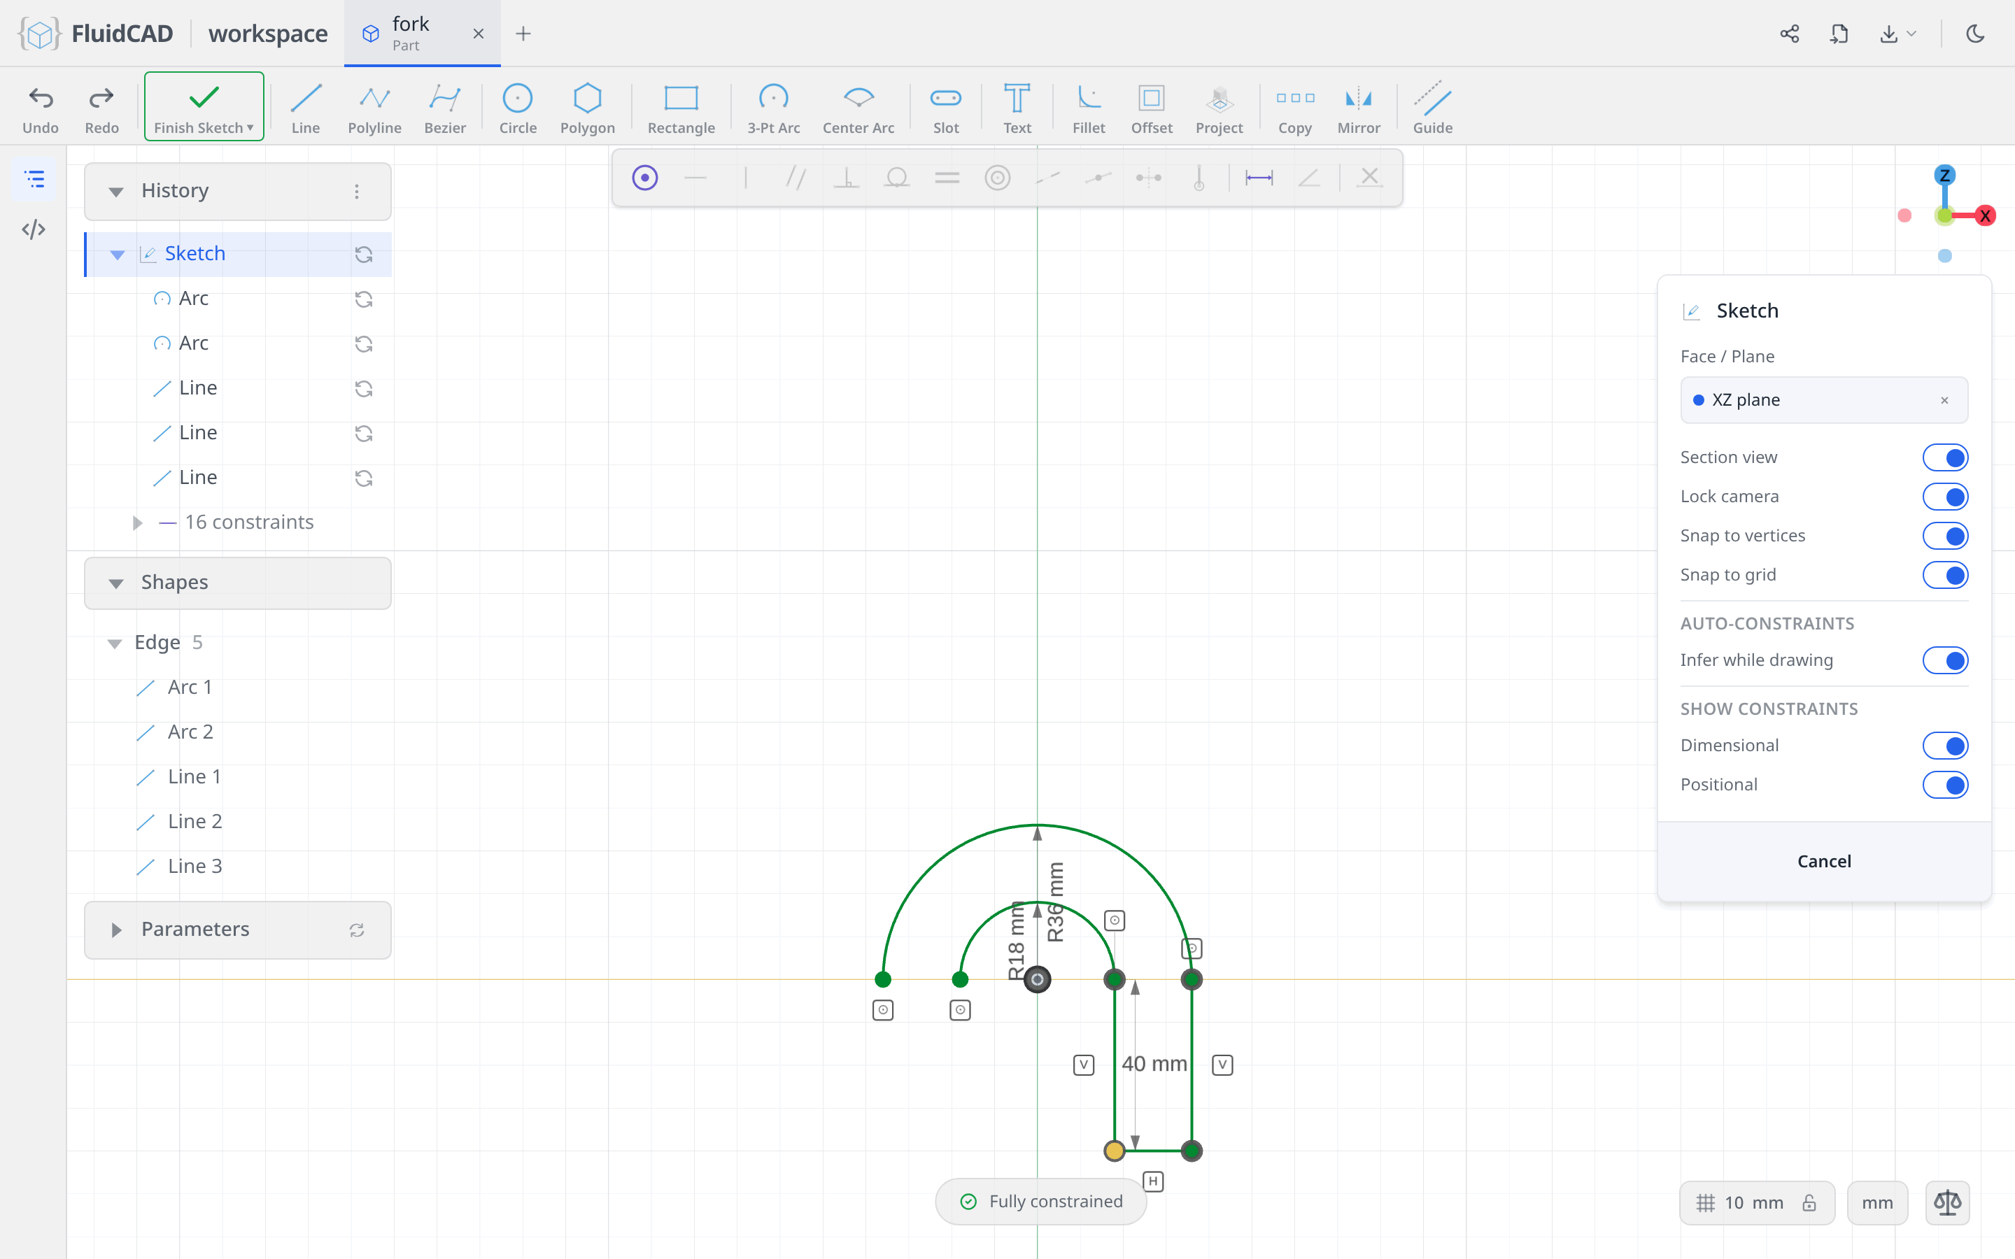The width and height of the screenshot is (2015, 1259).
Task: Open the code view sidebar icon
Action: [34, 230]
